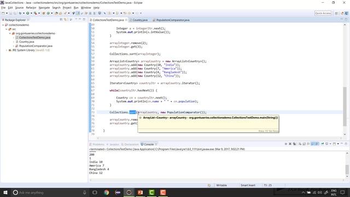
Task: Switch to Country.java editor tab
Action: click(x=138, y=20)
